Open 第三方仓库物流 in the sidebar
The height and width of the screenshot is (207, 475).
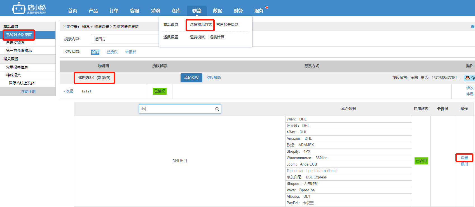tap(28, 50)
